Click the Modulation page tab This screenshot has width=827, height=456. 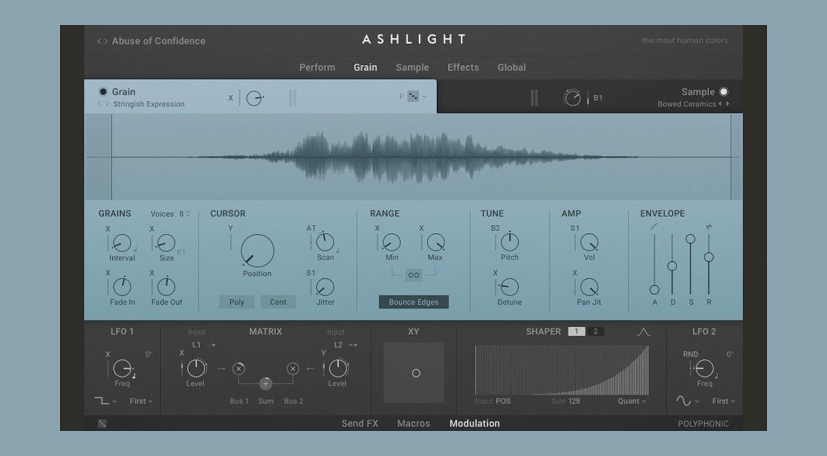(474, 423)
